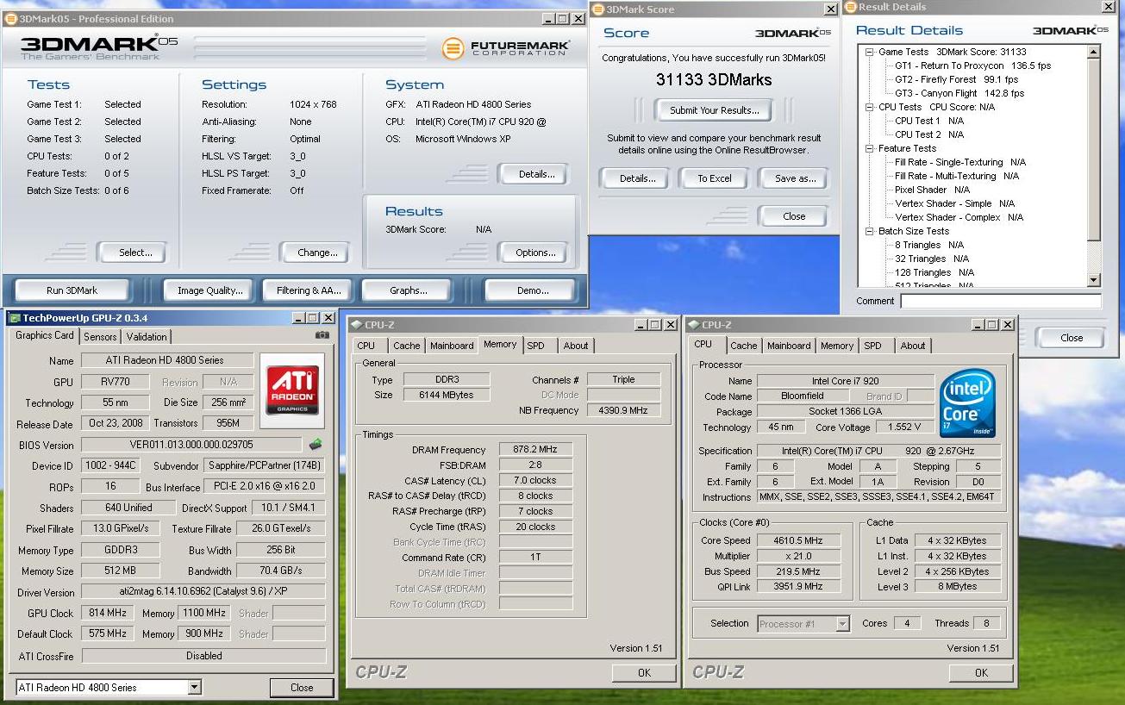
Task: Export the score with To Excel
Action: click(x=714, y=178)
